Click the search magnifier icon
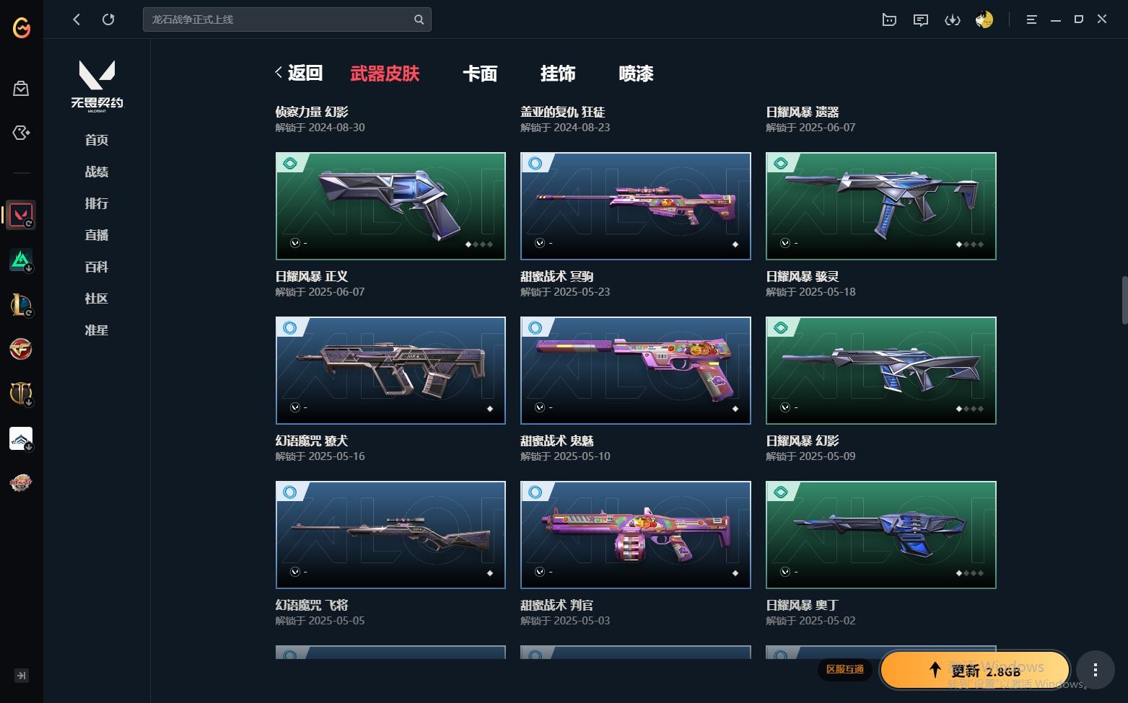Image resolution: width=1128 pixels, height=703 pixels. tap(419, 19)
